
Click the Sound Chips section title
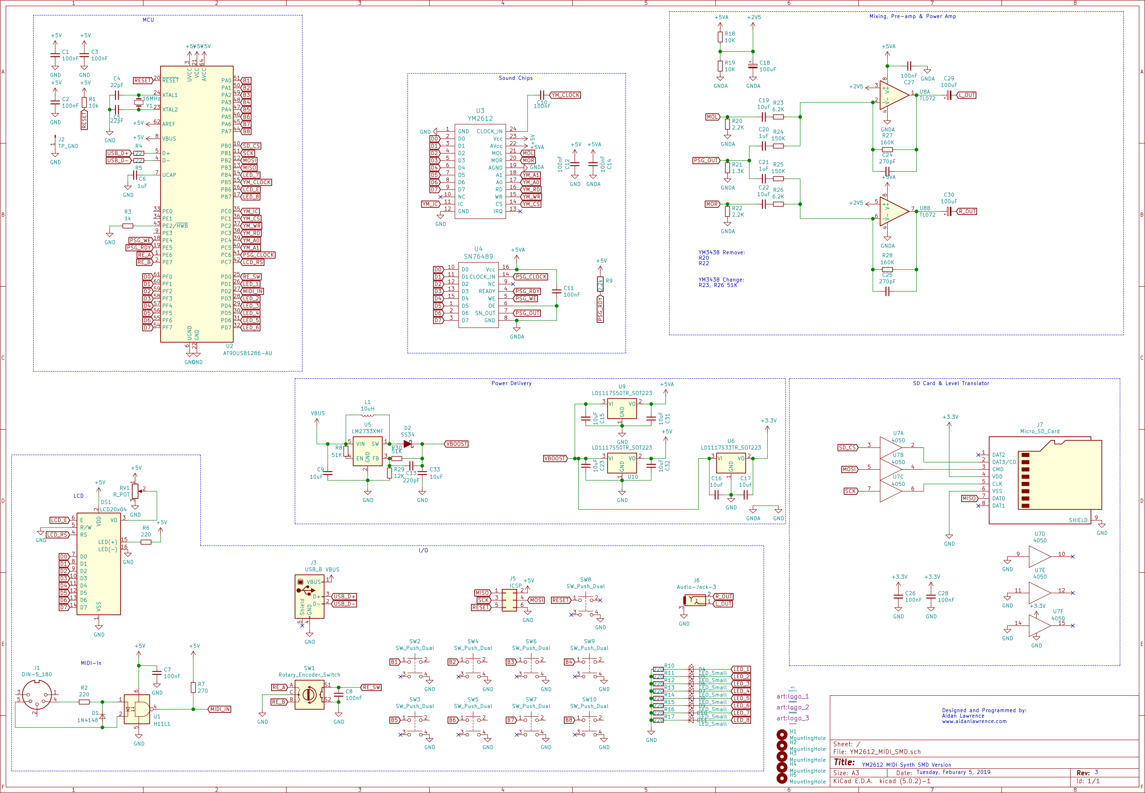pyautogui.click(x=516, y=78)
